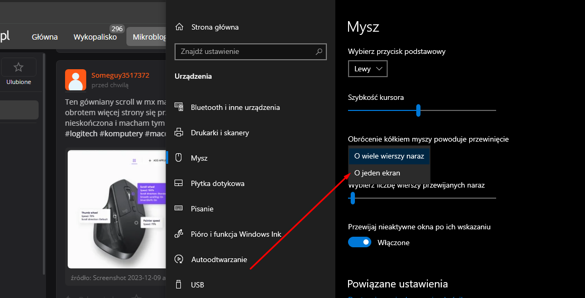This screenshot has width=585, height=298.
Task: Click the Pisanie keyboard icon
Action: [179, 209]
